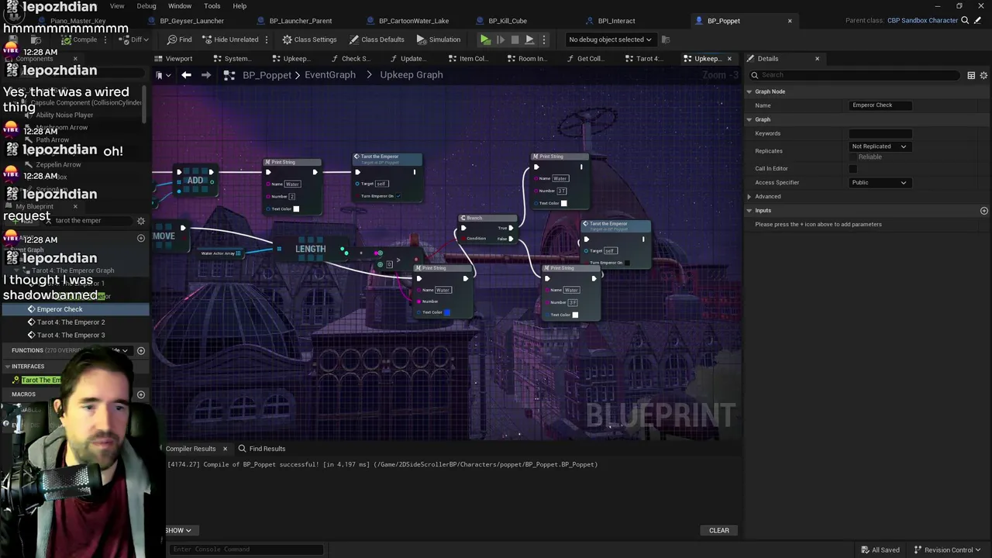The image size is (992, 558).
Task: Select the Branch node header
Action: [x=487, y=218]
